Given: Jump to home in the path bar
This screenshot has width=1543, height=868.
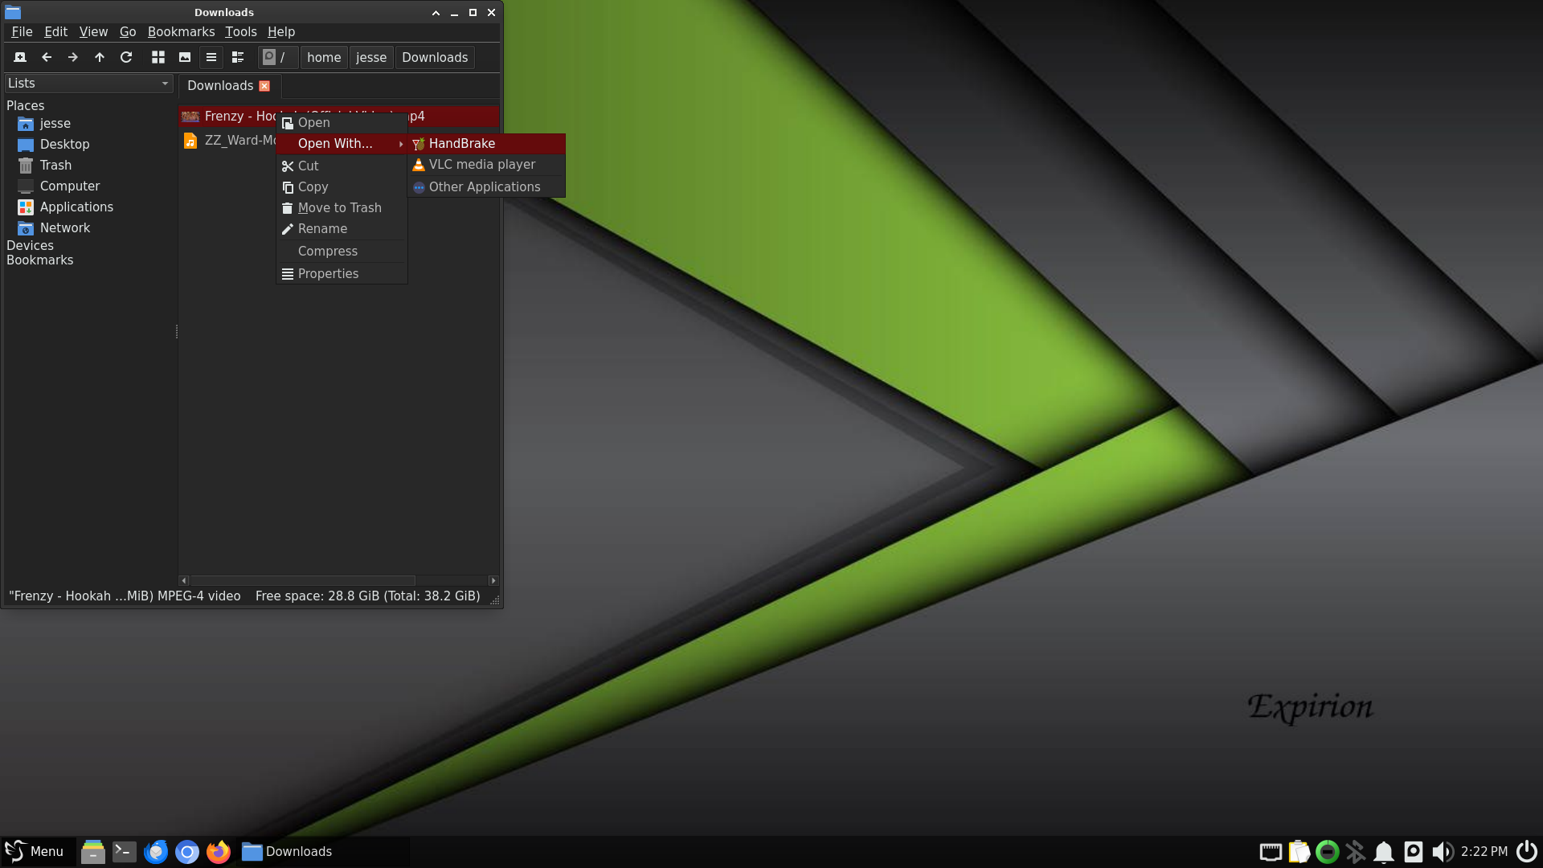Looking at the screenshot, I should [324, 57].
